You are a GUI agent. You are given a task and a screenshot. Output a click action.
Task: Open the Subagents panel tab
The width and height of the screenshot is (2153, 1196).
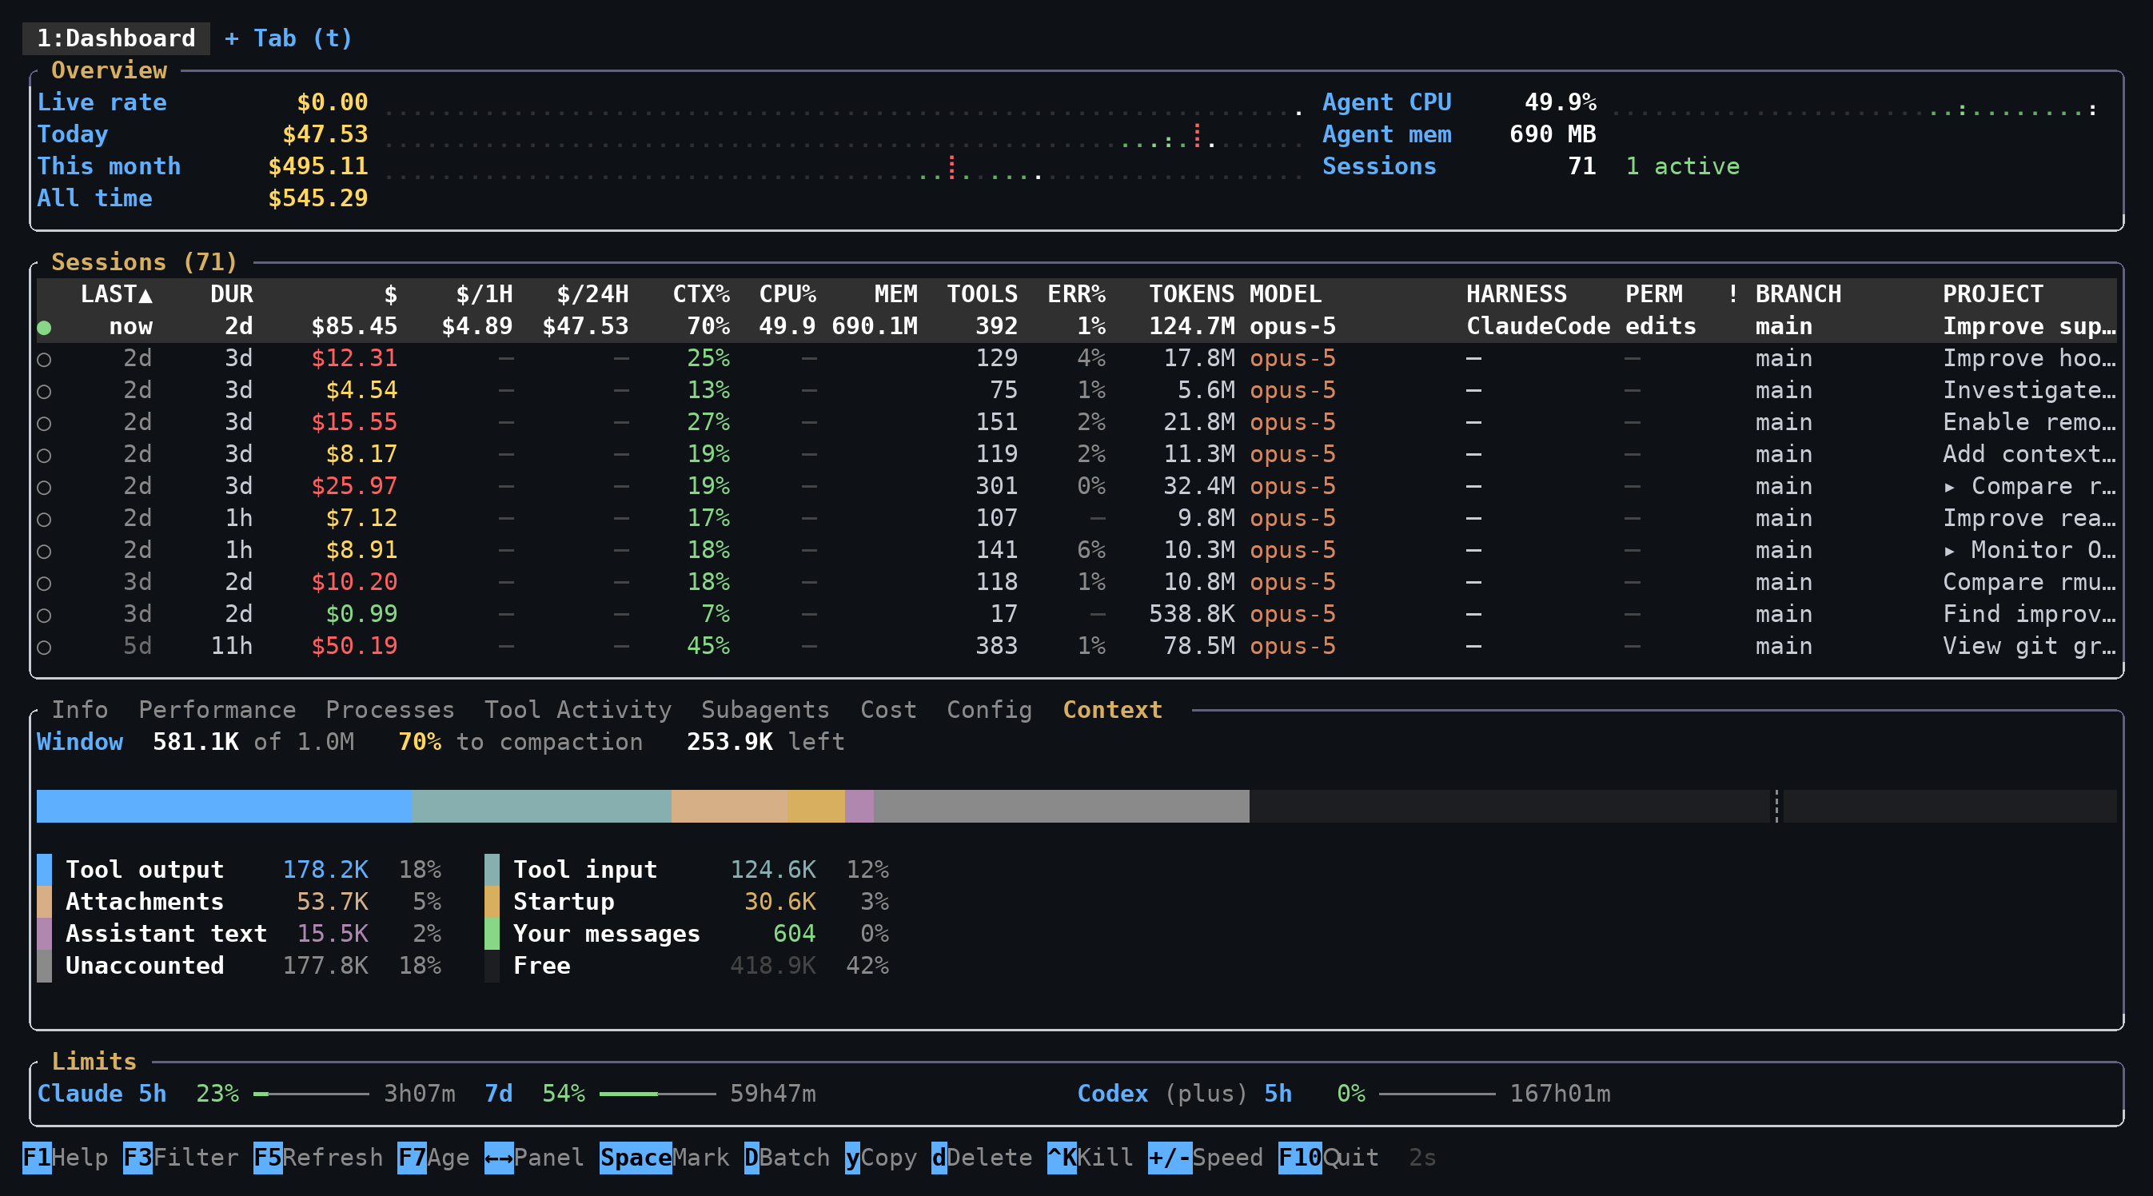pos(765,710)
